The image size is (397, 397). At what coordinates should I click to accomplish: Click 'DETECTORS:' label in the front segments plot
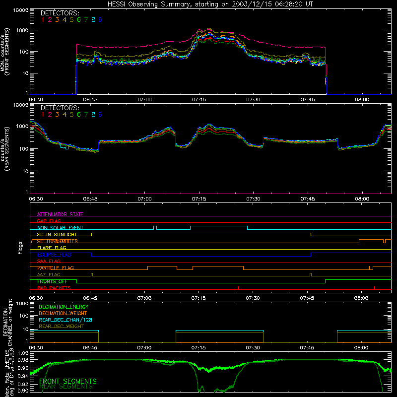[60, 13]
